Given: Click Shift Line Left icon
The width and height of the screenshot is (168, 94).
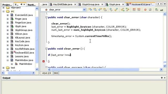Looking at the screenshot, I should (134, 10).
